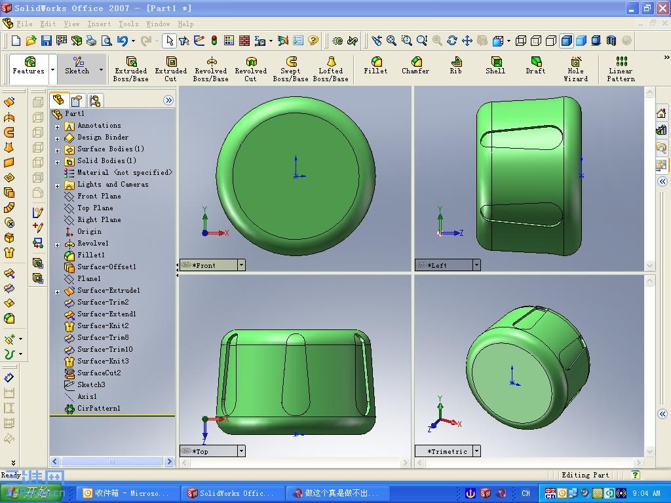Expand the Revolve1 feature node

(58, 245)
